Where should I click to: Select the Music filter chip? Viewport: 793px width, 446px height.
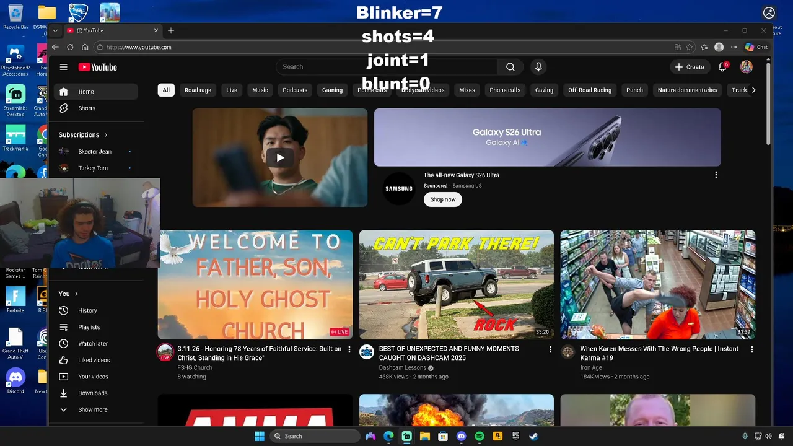point(260,90)
